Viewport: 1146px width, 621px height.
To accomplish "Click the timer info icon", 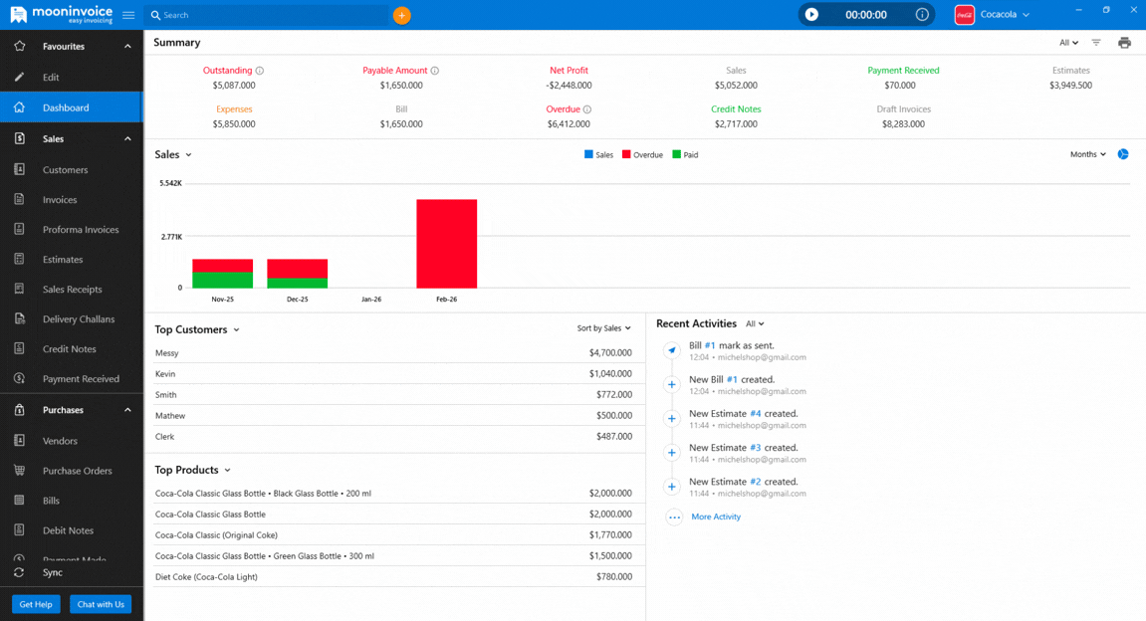I will [922, 15].
